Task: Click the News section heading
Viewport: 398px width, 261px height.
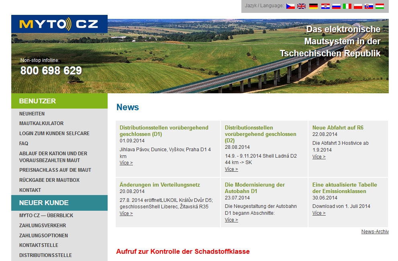Action: click(127, 107)
